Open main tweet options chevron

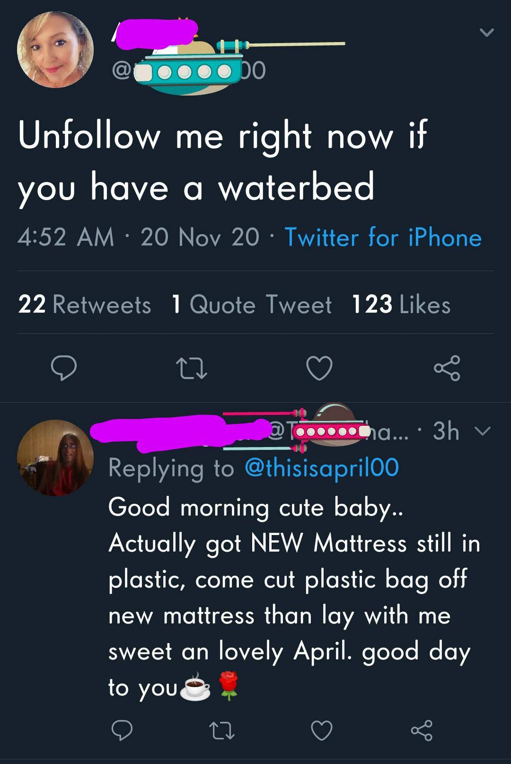tap(486, 33)
